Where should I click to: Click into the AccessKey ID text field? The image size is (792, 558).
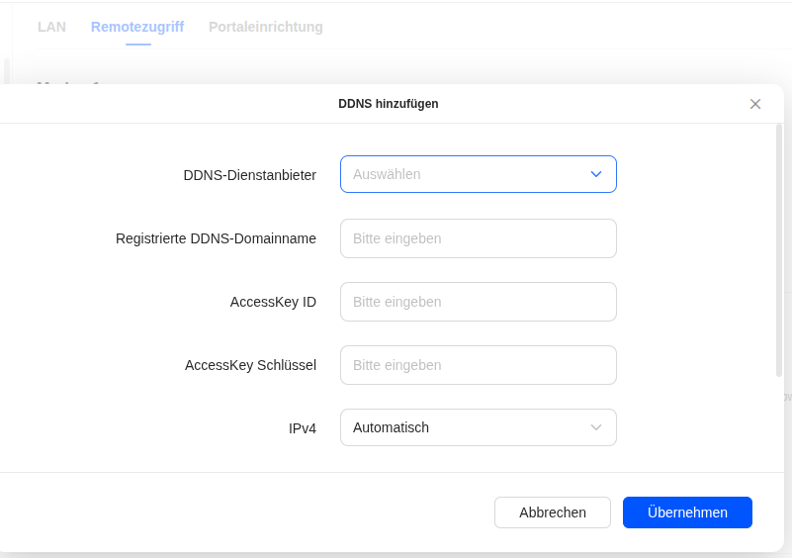(479, 302)
